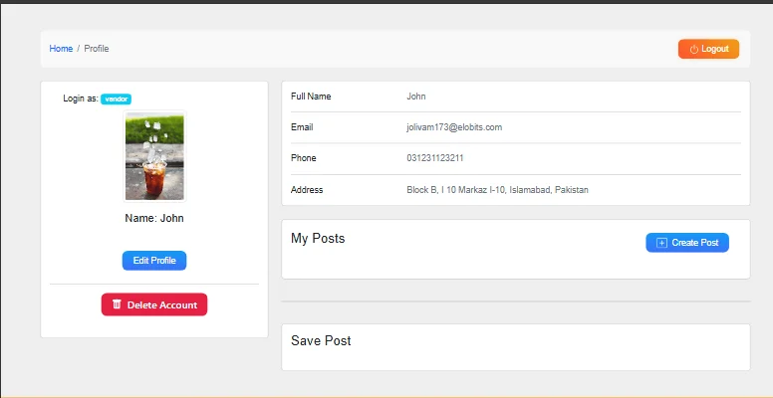Click the power icon on Logout button
Viewport: 773px width, 398px height.
693,49
